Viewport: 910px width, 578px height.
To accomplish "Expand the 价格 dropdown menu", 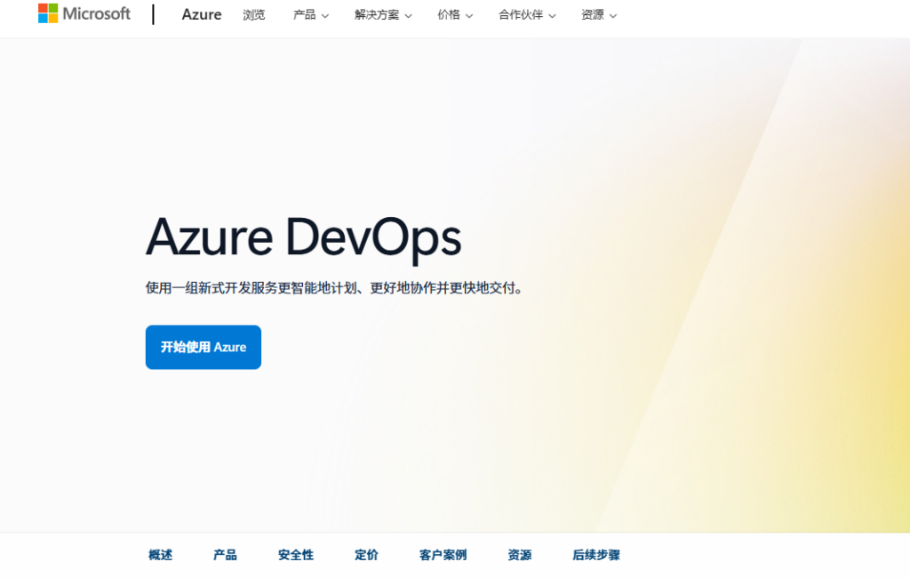I will (x=455, y=15).
